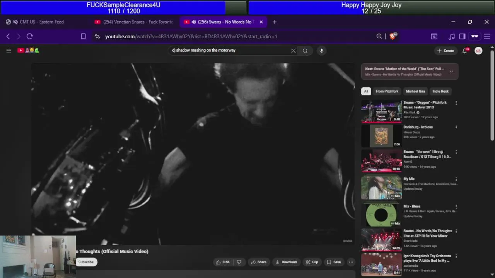Click the page vertical scrollbar
This screenshot has height=278, width=495.
click(x=492, y=95)
